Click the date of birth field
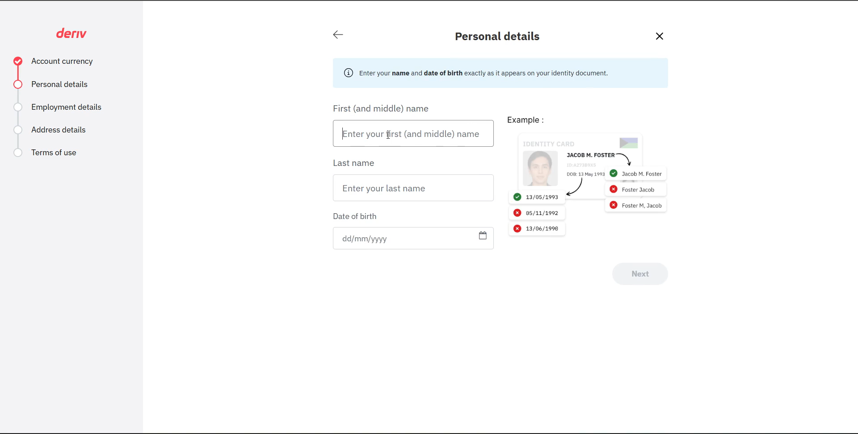The width and height of the screenshot is (858, 434). (x=413, y=238)
